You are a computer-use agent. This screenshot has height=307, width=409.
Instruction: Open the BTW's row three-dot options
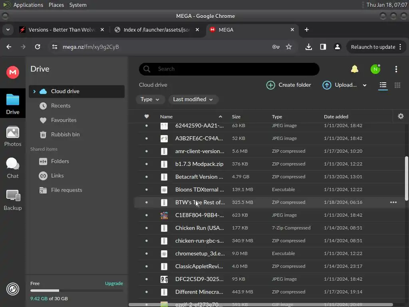coord(393,202)
